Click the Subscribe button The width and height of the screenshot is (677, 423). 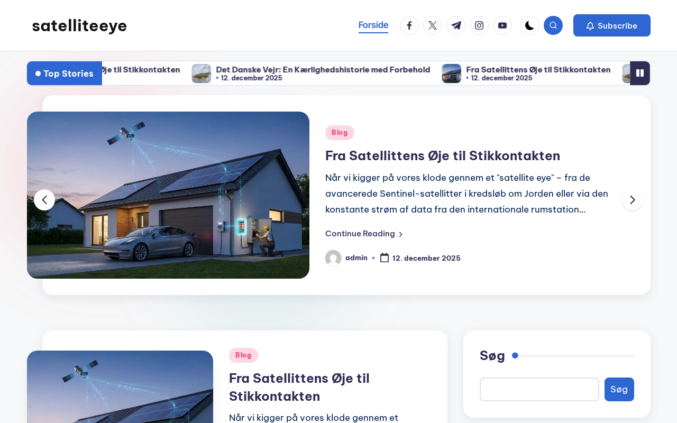pyautogui.click(x=612, y=25)
